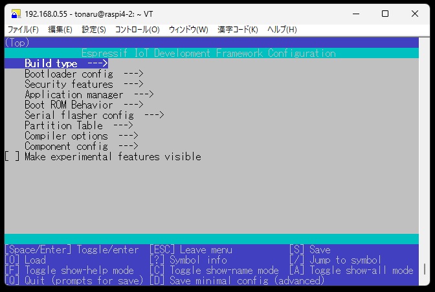The height and width of the screenshot is (292, 435).
Task: Click the Tera Term icon in title bar
Action: tap(15, 14)
